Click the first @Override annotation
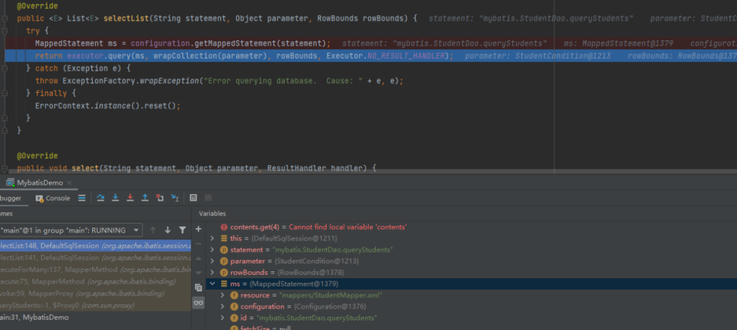 [x=37, y=6]
